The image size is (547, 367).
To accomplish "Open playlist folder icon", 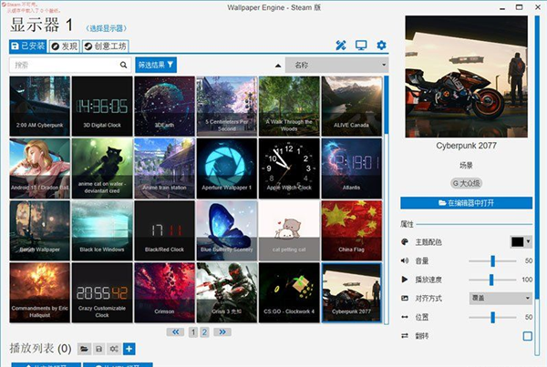I will (84, 349).
